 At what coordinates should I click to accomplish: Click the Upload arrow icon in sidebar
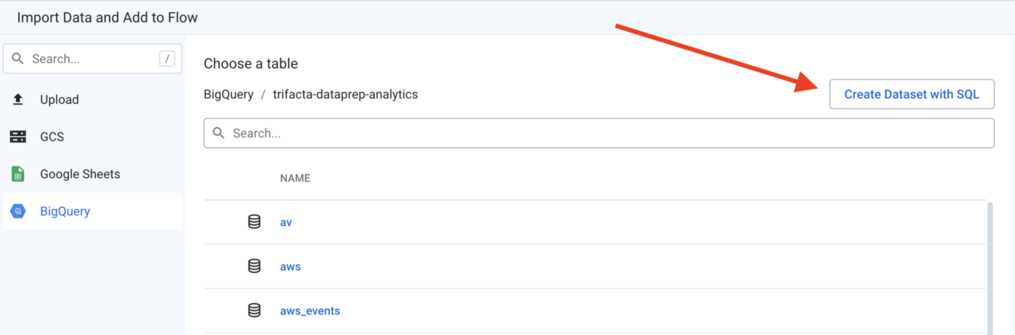point(18,100)
